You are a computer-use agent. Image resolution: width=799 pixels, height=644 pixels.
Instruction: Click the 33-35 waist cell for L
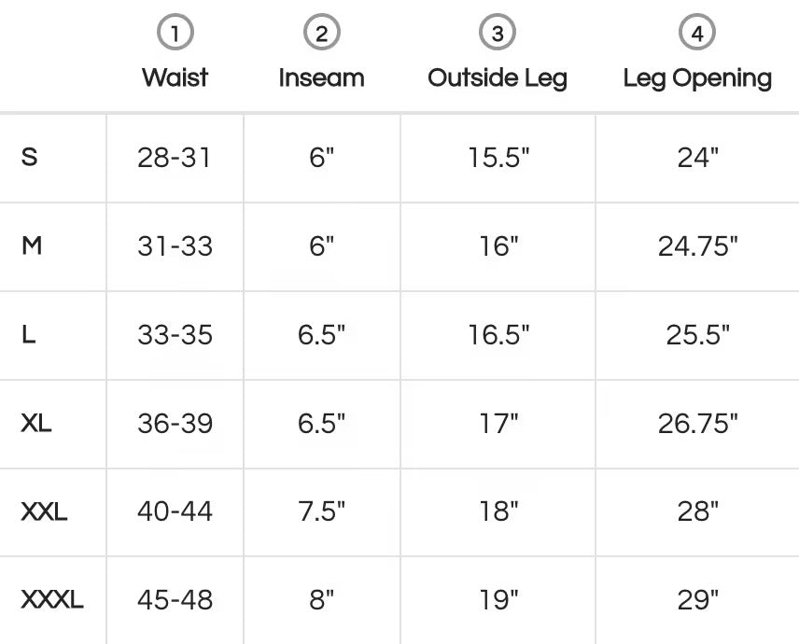click(x=175, y=335)
